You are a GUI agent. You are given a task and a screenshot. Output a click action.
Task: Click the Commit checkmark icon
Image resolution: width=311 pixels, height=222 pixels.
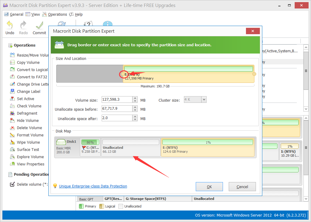click(x=39, y=25)
